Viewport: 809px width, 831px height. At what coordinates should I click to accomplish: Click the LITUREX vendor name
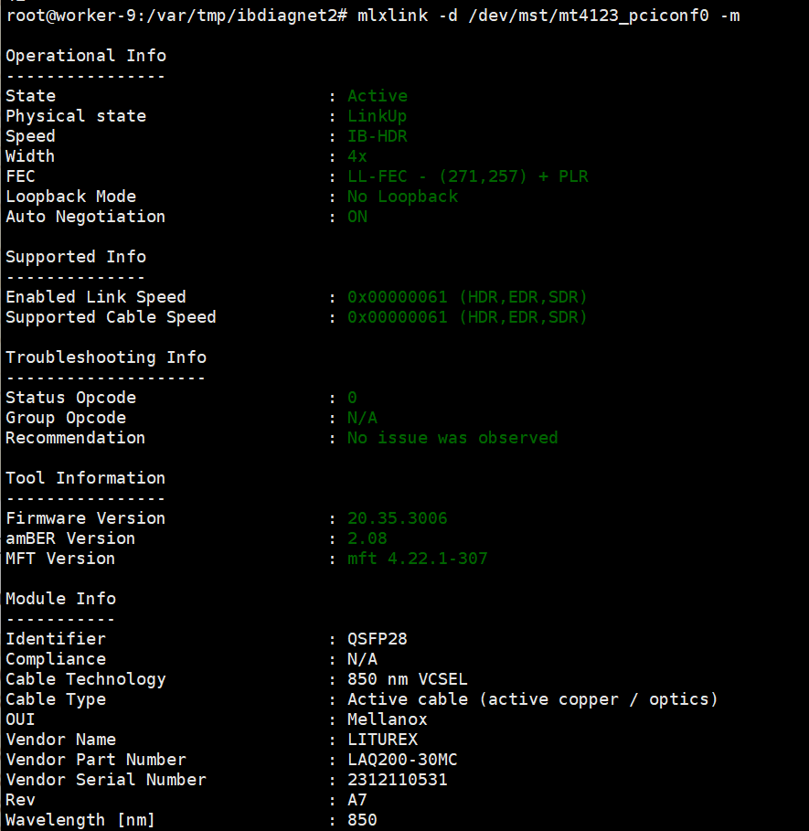[382, 740]
